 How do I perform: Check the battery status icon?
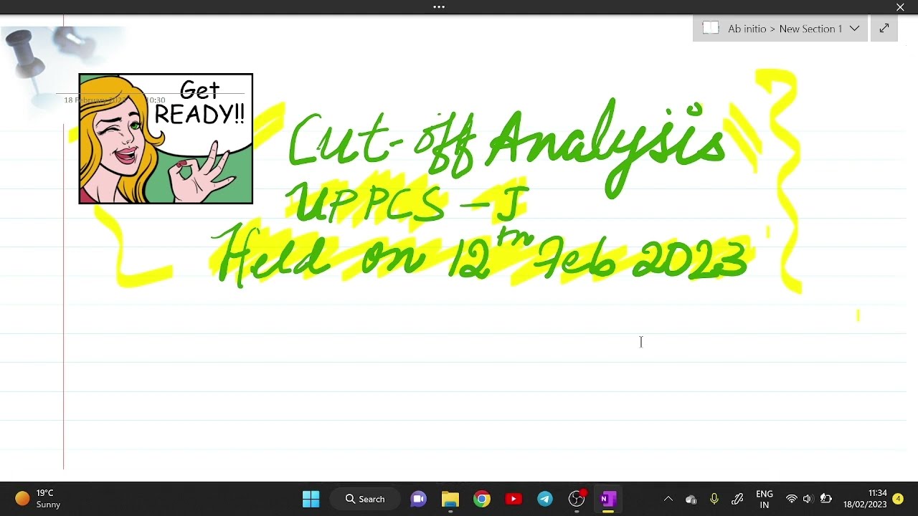click(825, 499)
